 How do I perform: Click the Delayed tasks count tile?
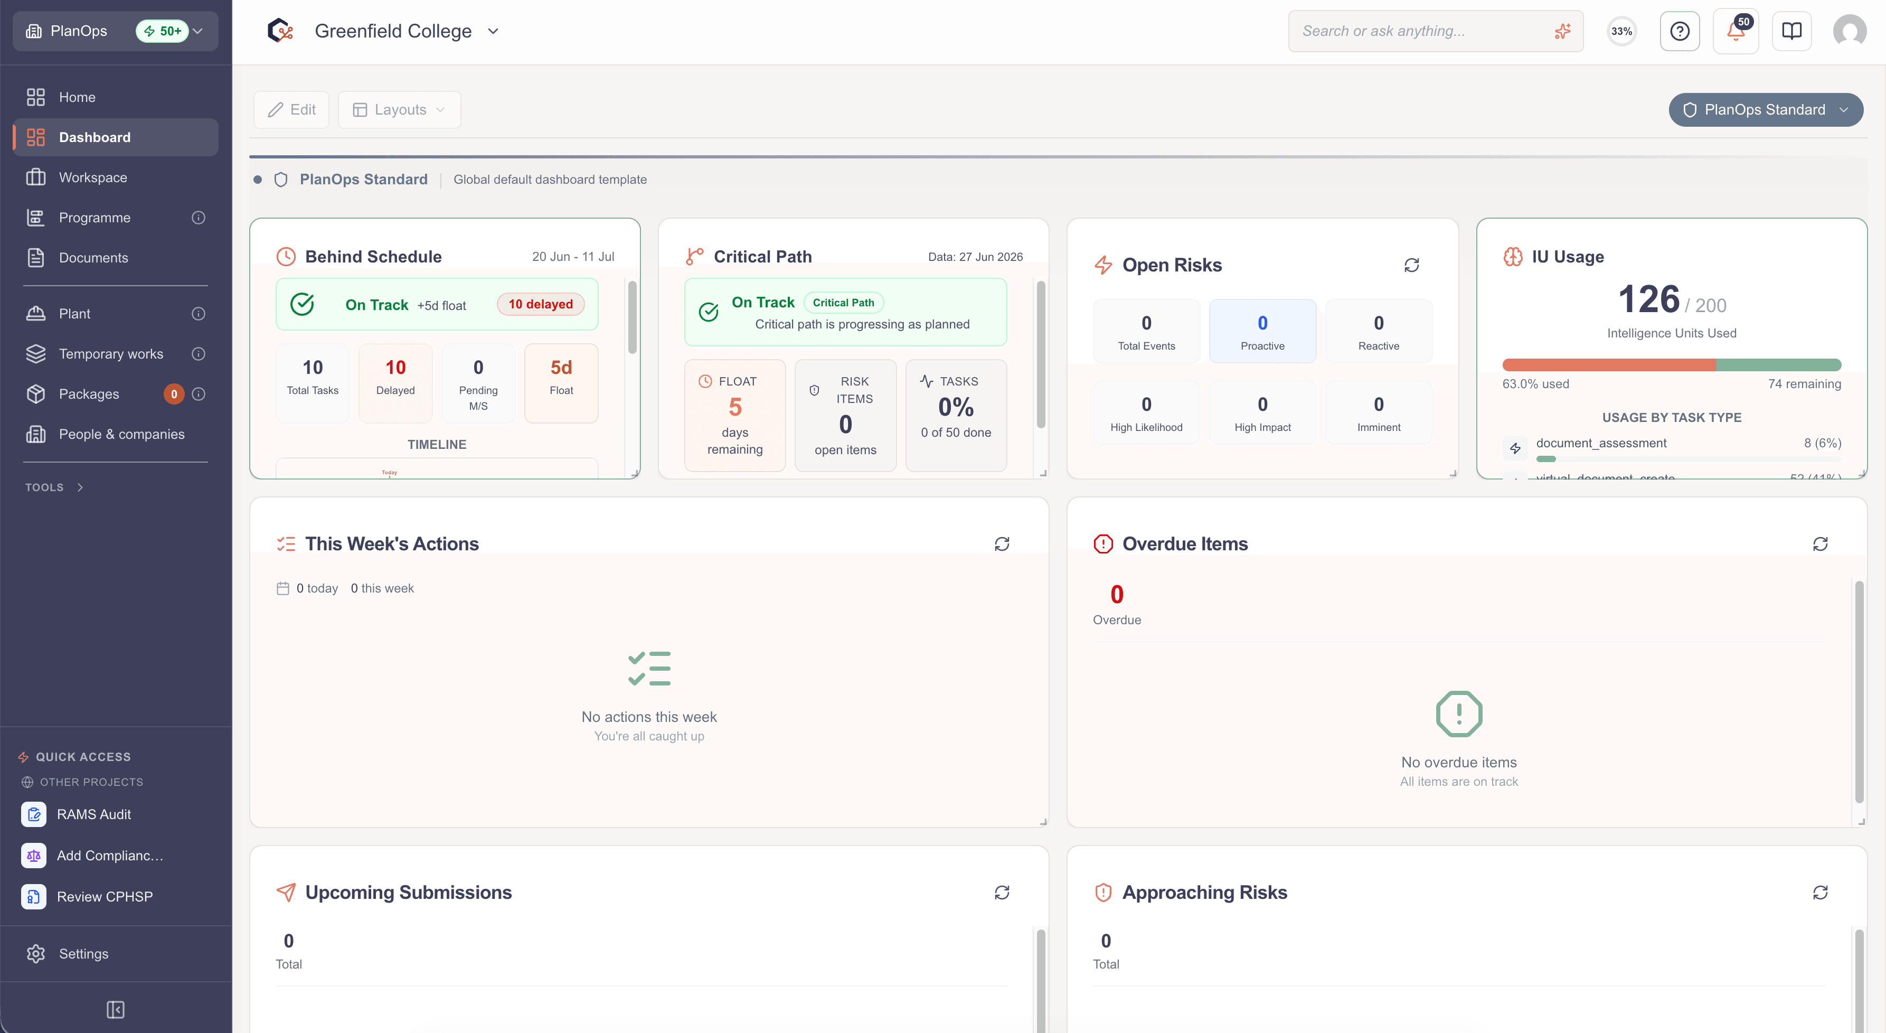[395, 383]
